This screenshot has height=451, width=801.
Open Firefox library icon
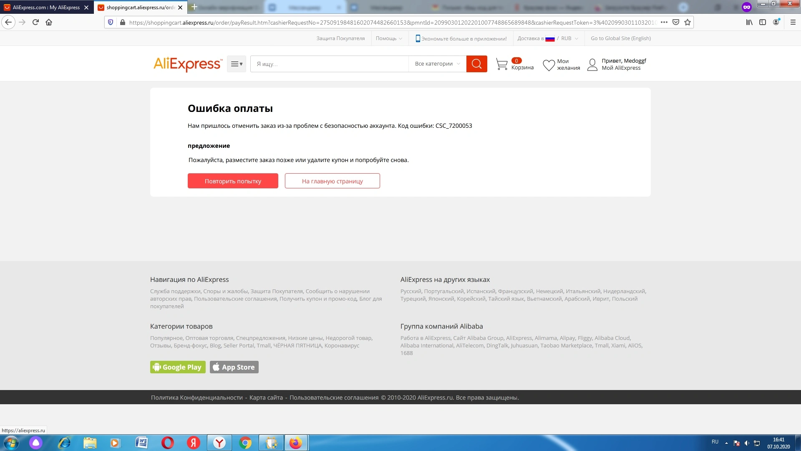(749, 23)
